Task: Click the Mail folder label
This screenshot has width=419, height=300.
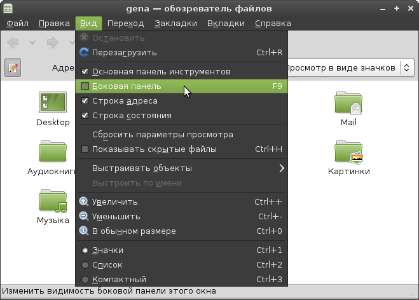Action: (348, 122)
